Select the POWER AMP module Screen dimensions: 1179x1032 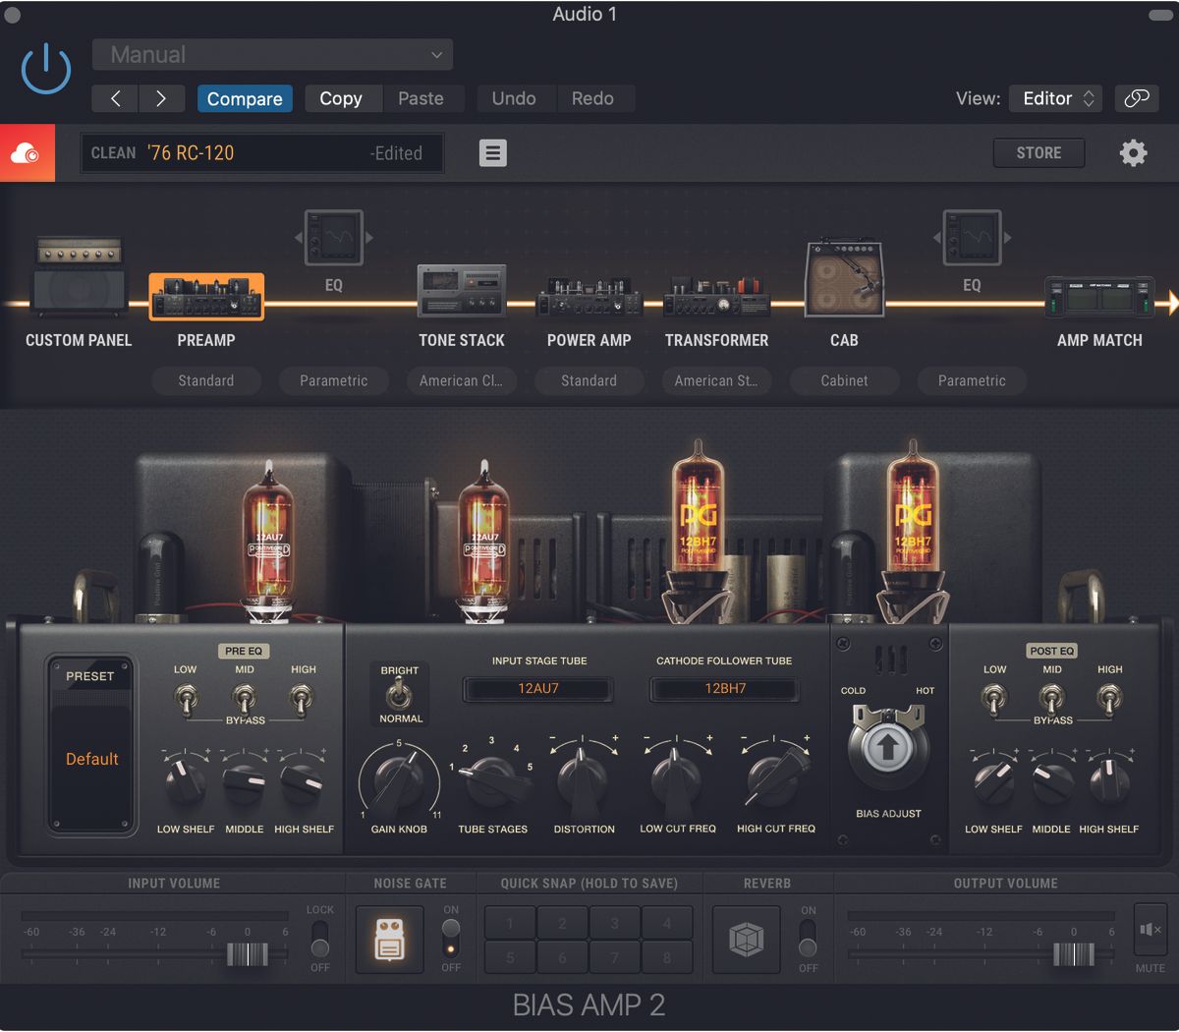coord(589,295)
